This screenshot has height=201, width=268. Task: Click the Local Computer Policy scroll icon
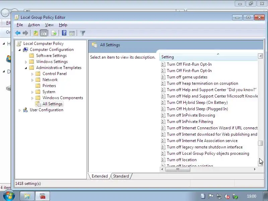[x=19, y=44]
